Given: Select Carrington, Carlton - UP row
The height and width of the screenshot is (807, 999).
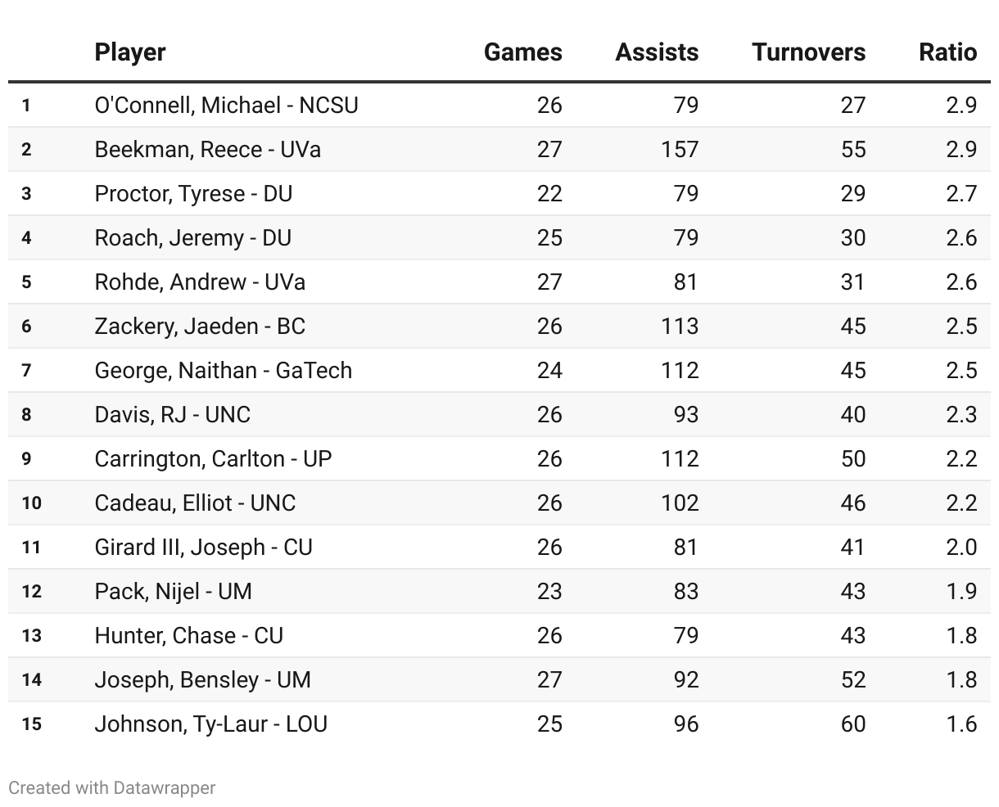Looking at the screenshot, I should pyautogui.click(x=499, y=458).
